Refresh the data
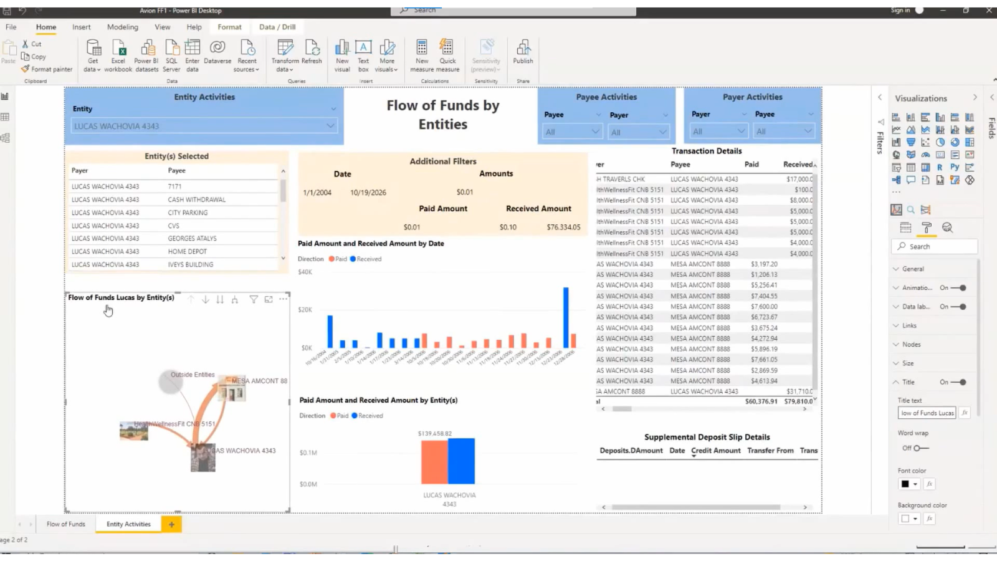The image size is (997, 561). click(312, 52)
